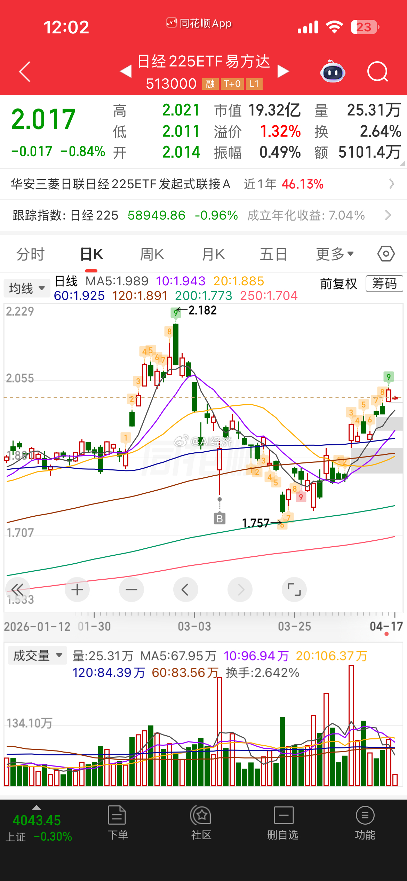Expand 上证 index bar arrow
The width and height of the screenshot is (407, 881).
click(x=37, y=808)
